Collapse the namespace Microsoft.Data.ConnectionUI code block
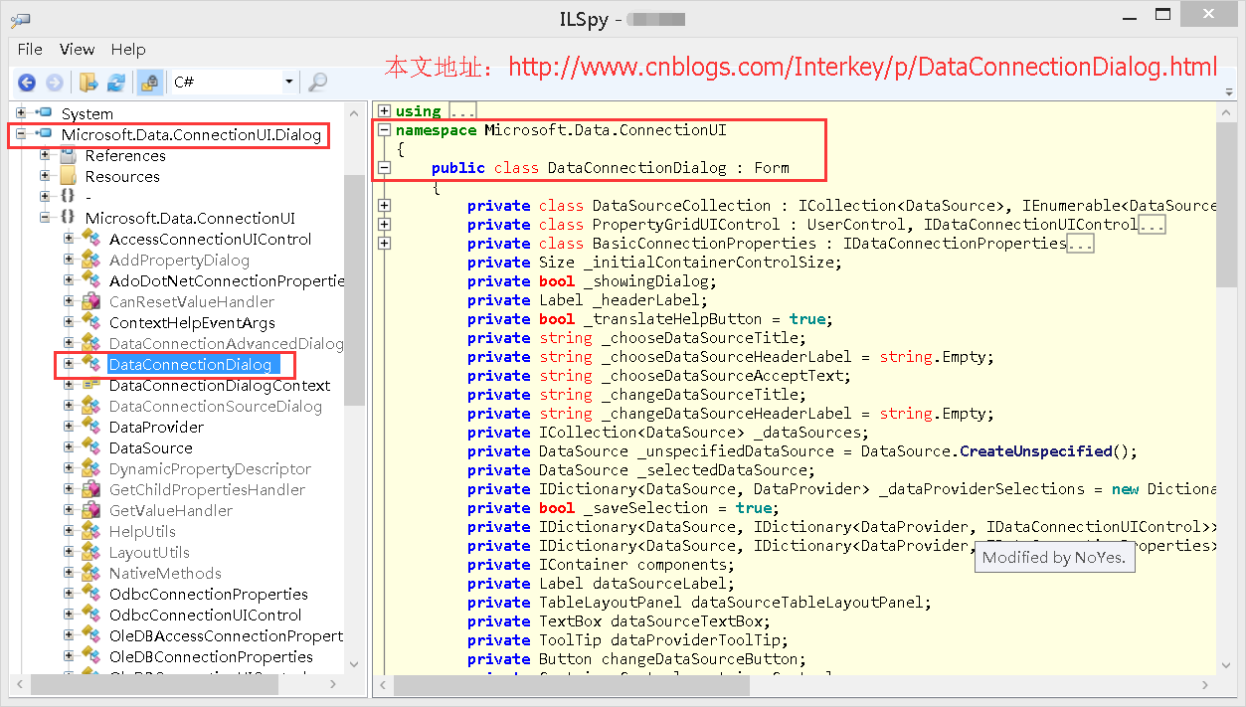Viewport: 1246px width, 707px height. coord(384,129)
